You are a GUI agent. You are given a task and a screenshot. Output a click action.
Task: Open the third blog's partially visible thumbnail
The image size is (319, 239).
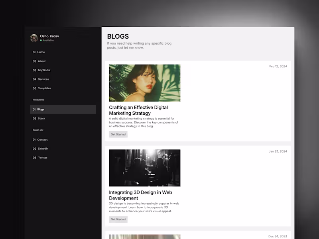click(x=145, y=237)
